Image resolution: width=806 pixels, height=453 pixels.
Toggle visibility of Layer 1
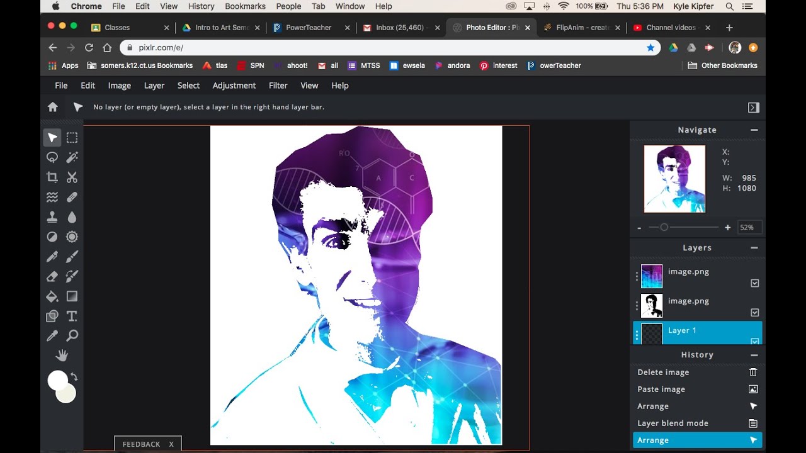(x=754, y=341)
